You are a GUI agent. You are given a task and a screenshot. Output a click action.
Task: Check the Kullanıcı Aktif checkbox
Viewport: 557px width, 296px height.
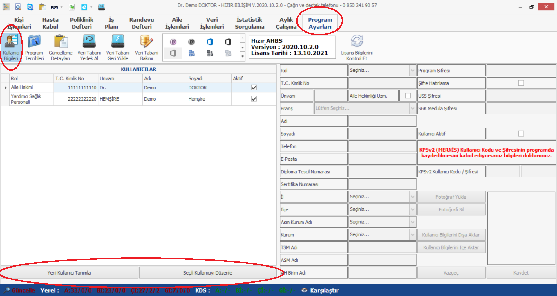click(x=521, y=134)
